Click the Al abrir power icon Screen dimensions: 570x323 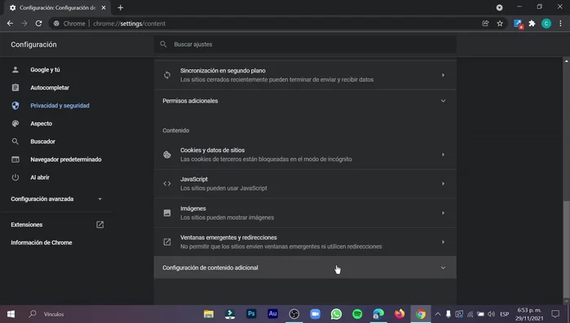15,177
